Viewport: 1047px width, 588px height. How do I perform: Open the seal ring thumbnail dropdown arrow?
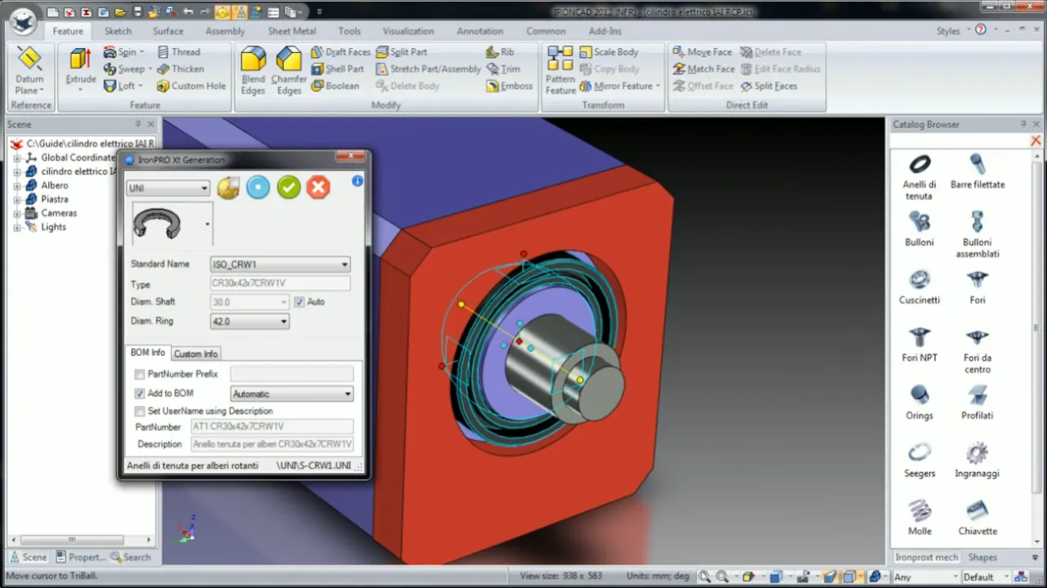click(x=207, y=224)
